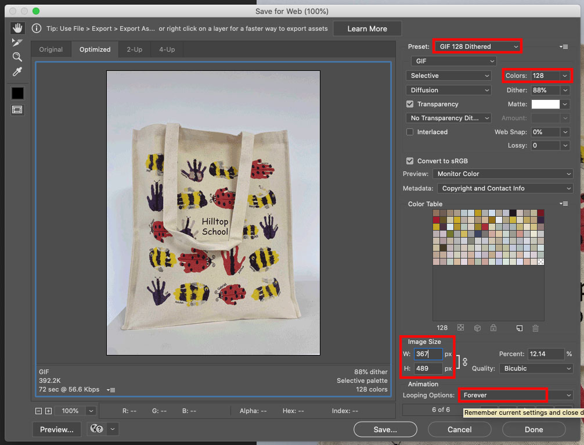Click the eyedropper color swatch
Image resolution: width=584 pixels, height=445 pixels.
tap(17, 93)
